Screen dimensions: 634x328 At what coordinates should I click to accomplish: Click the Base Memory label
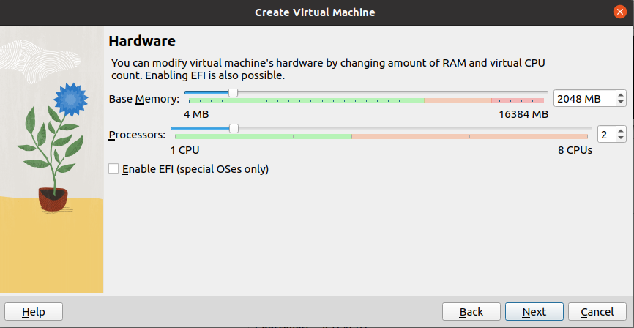143,99
